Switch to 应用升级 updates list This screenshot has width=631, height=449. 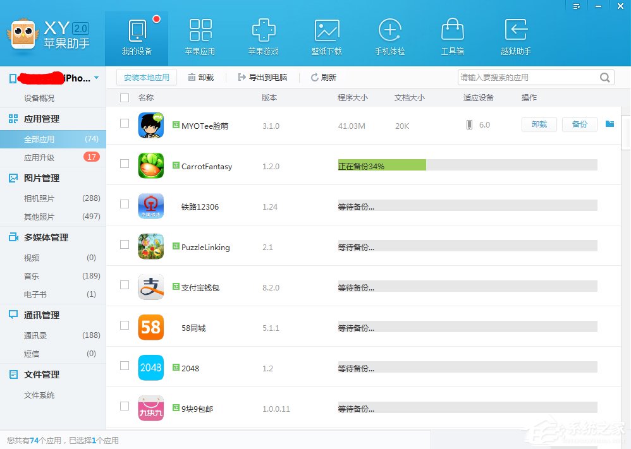38,157
